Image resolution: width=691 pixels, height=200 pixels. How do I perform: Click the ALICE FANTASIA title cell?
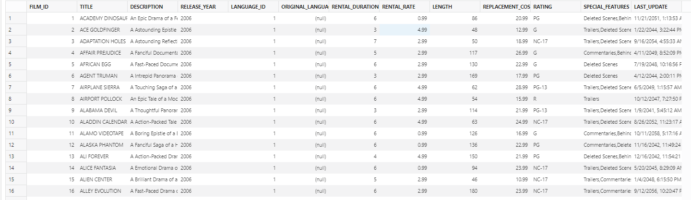pyautogui.click(x=102, y=168)
